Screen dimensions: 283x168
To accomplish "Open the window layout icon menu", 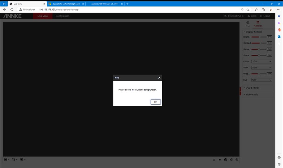I will [x=6, y=159].
